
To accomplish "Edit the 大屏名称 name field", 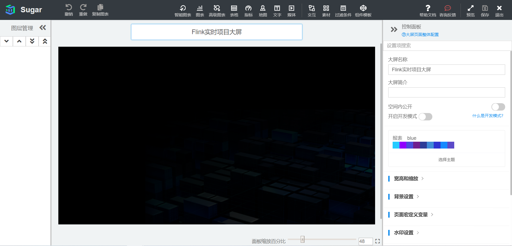I will click(447, 70).
